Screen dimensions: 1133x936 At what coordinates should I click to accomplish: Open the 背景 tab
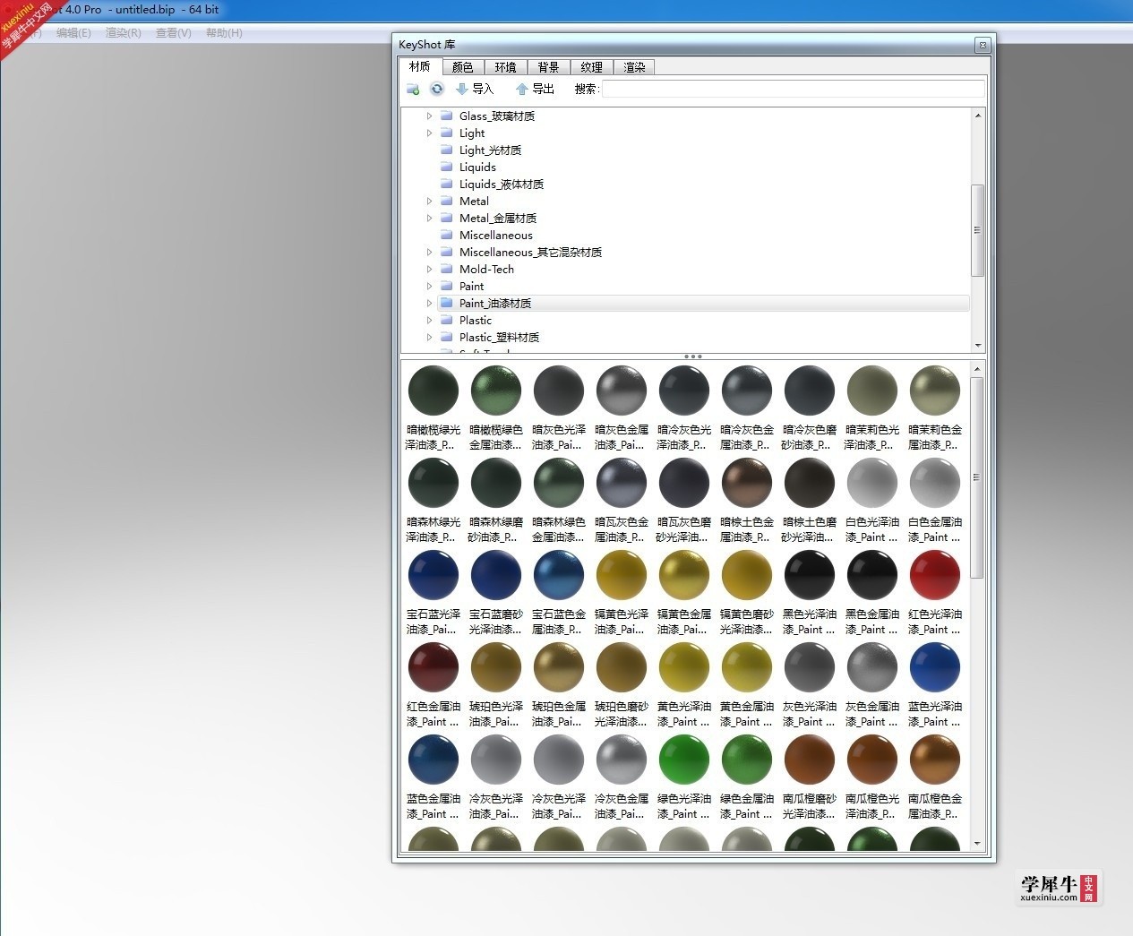549,67
